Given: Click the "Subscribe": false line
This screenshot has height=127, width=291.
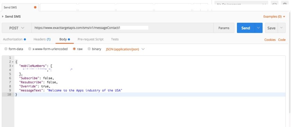Looking at the screenshot, I should pyautogui.click(x=36, y=78).
